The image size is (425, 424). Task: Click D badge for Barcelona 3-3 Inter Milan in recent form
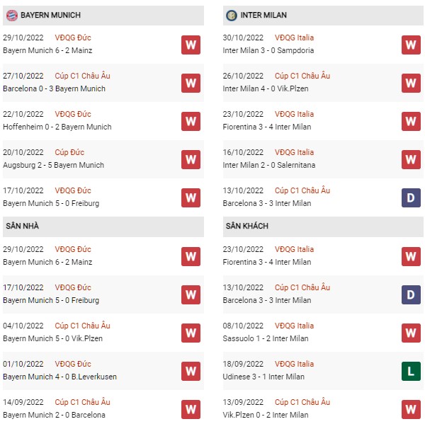[x=411, y=197]
